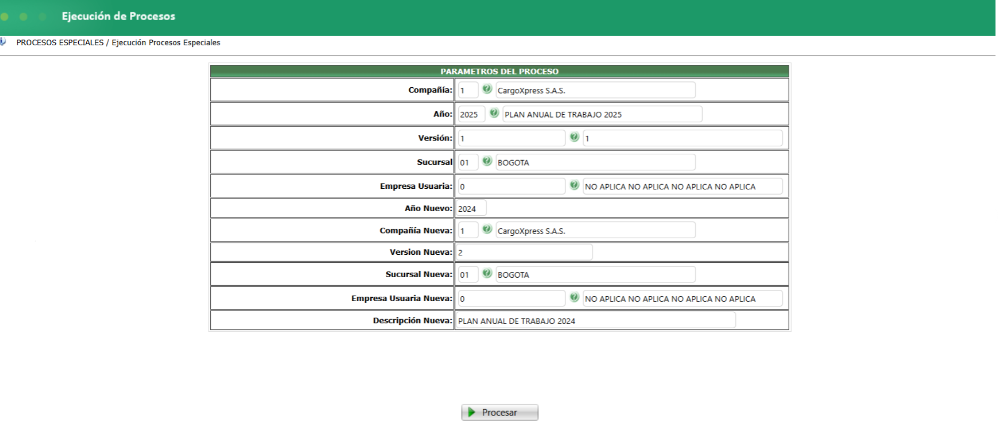The width and height of the screenshot is (1000, 425).
Task: Click the info icon beside PROCESOS ESPECIALES breadcrumb
Action: 3,42
